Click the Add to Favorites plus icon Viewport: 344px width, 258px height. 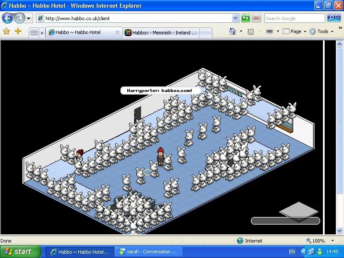tap(18, 31)
